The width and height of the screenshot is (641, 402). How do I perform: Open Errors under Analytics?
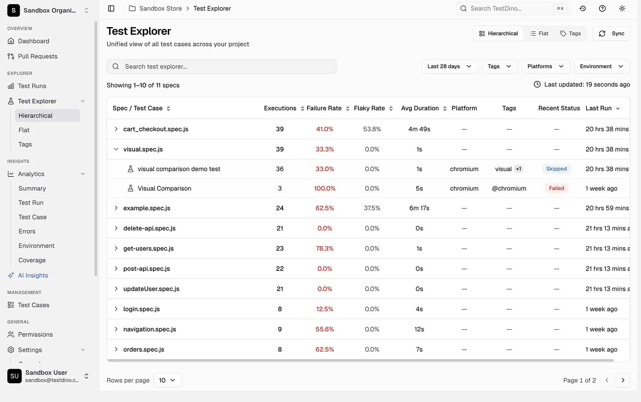(x=27, y=231)
